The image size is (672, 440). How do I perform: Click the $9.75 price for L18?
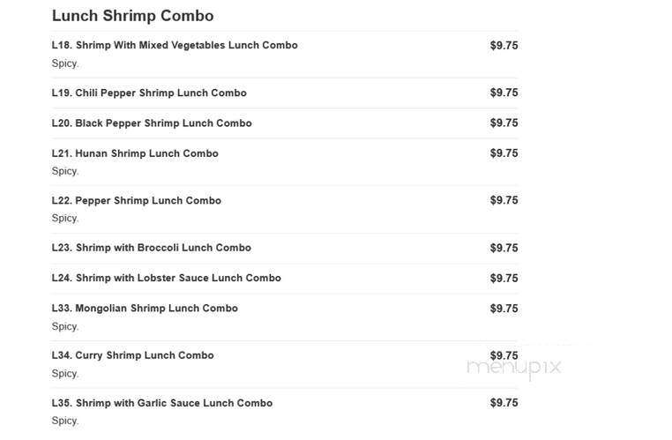(x=504, y=46)
